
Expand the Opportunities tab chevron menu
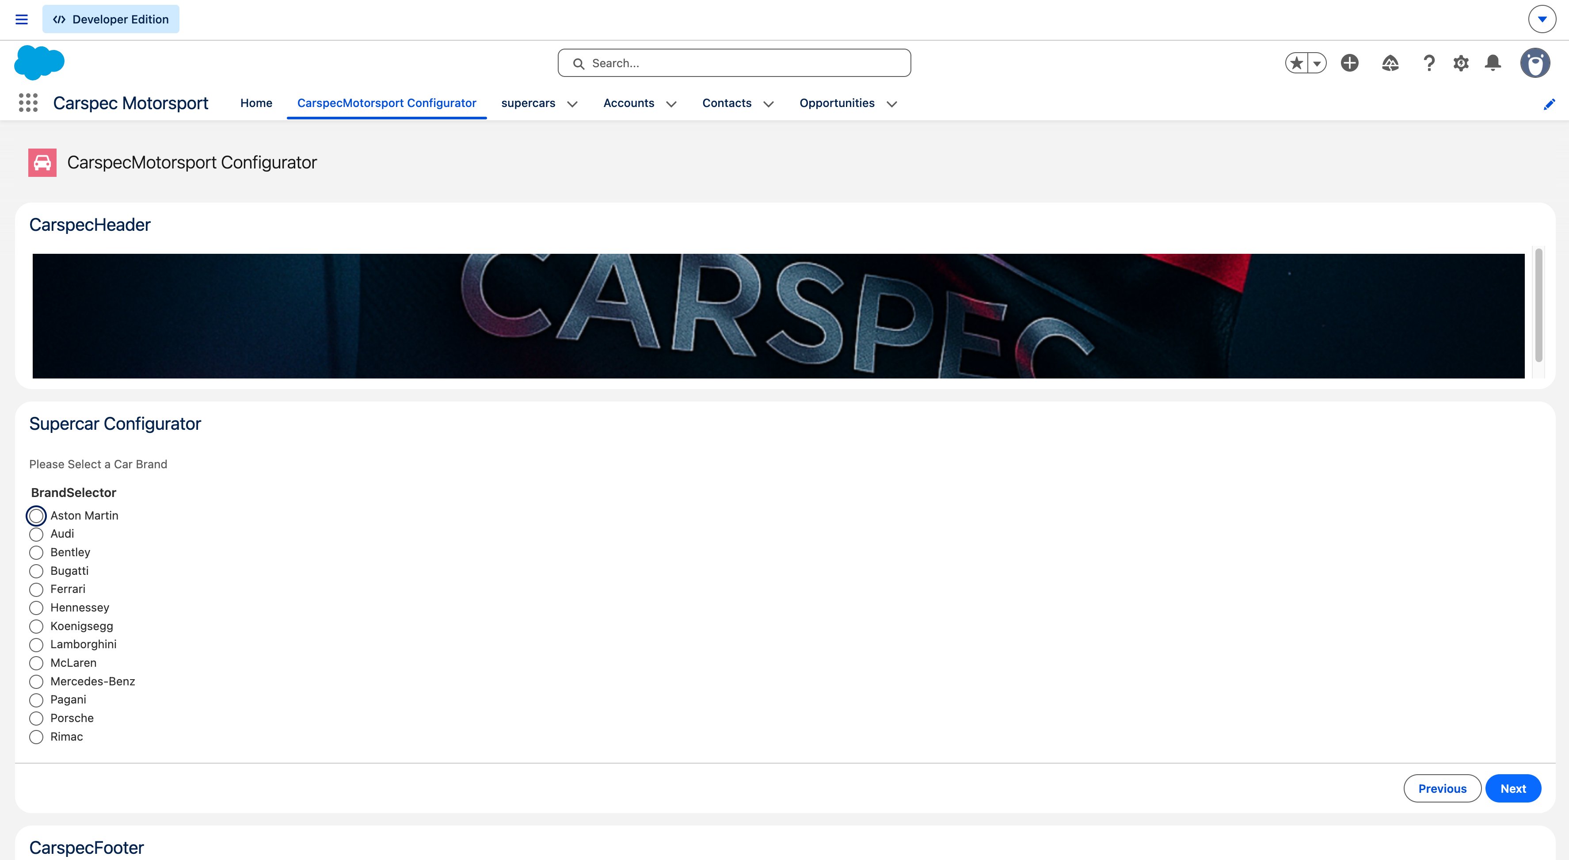click(892, 104)
